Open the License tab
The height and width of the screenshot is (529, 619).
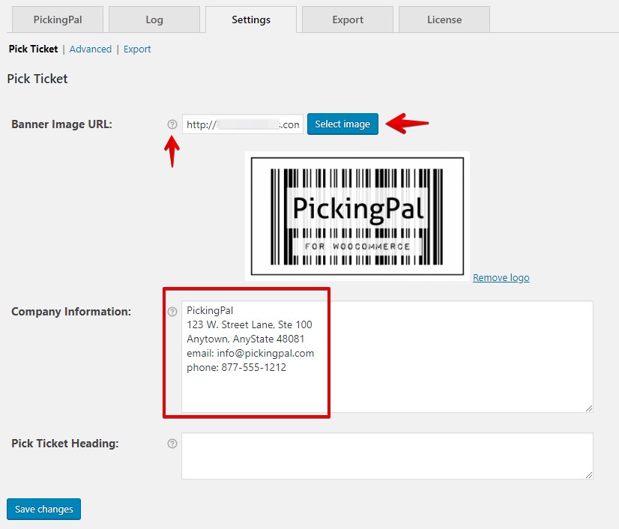[444, 20]
